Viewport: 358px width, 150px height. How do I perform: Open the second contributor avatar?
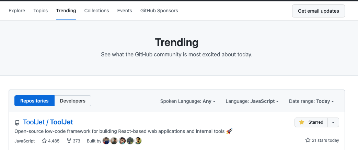point(114,141)
